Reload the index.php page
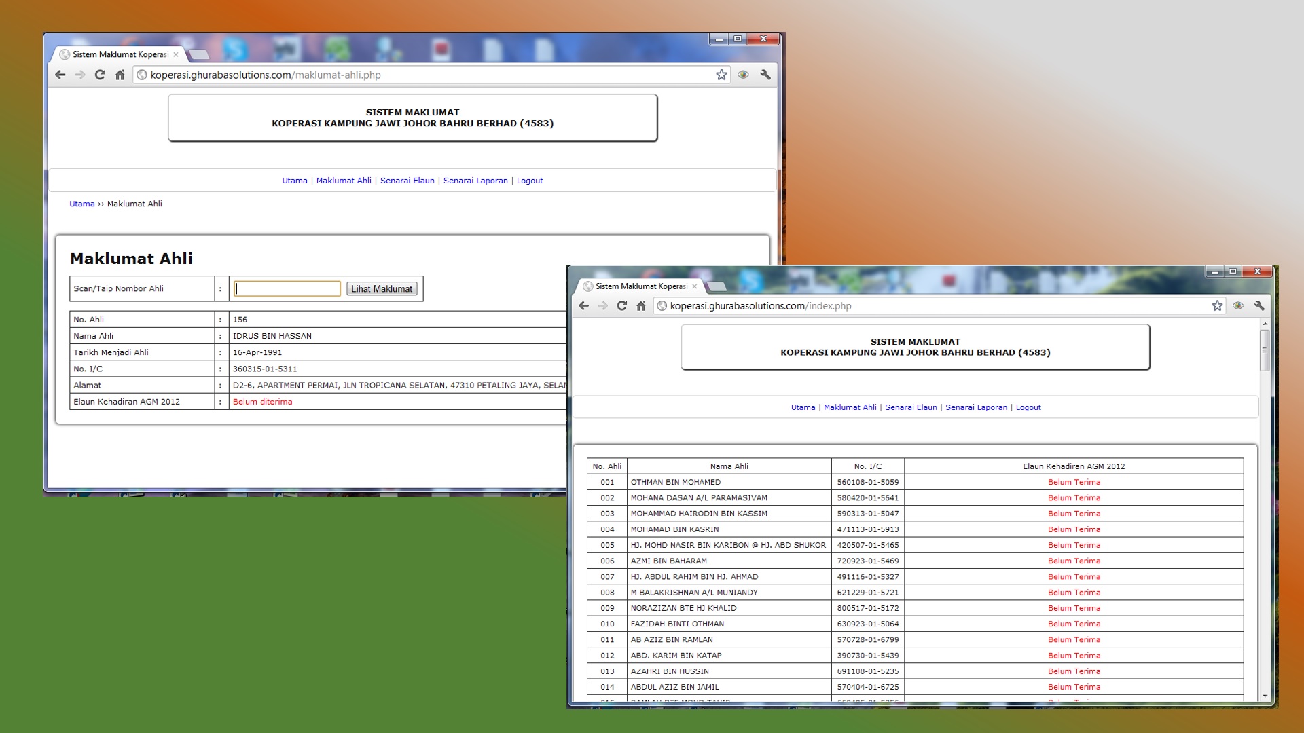The width and height of the screenshot is (1304, 733). [621, 306]
